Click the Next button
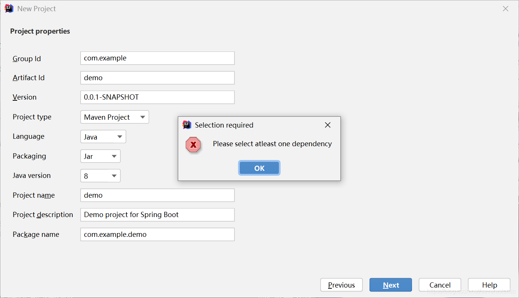 391,285
